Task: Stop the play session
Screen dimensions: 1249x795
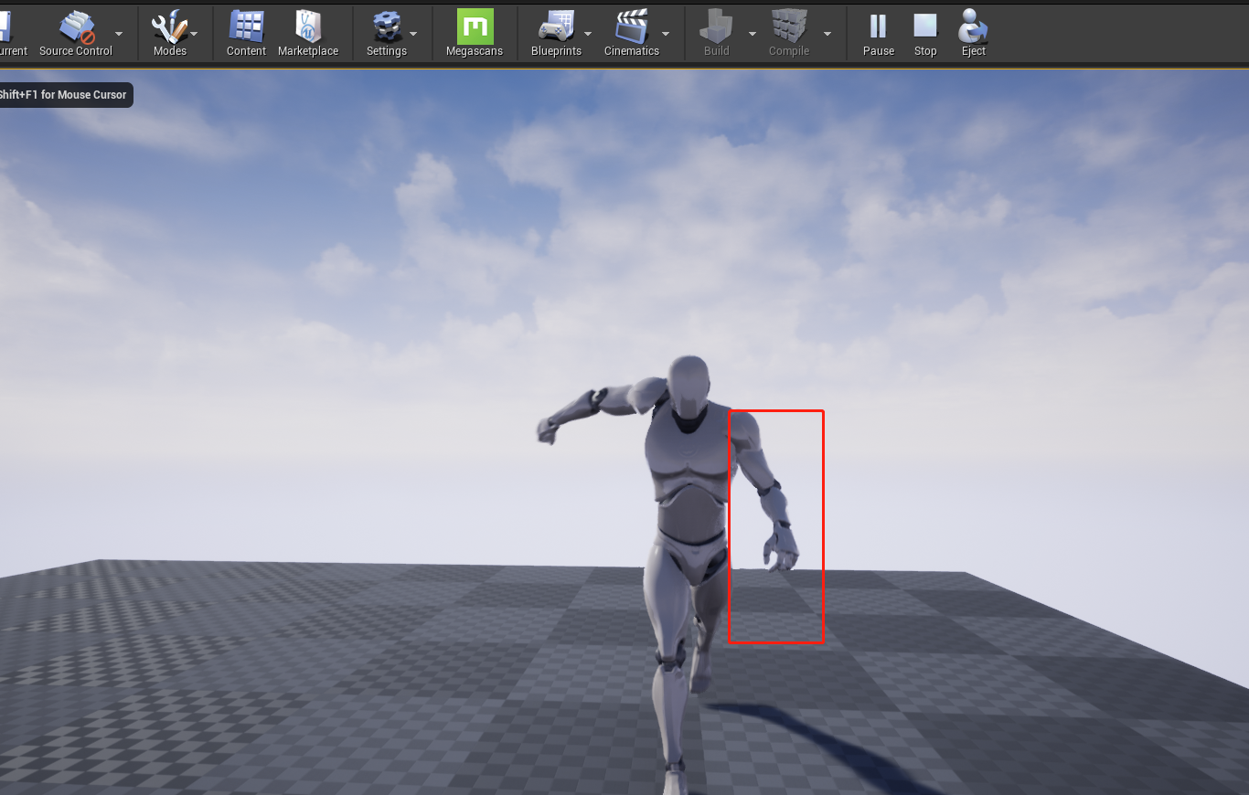Action: pyautogui.click(x=925, y=33)
